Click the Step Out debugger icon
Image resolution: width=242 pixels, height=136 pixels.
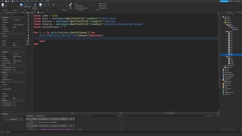pyautogui.click(x=67, y=5)
